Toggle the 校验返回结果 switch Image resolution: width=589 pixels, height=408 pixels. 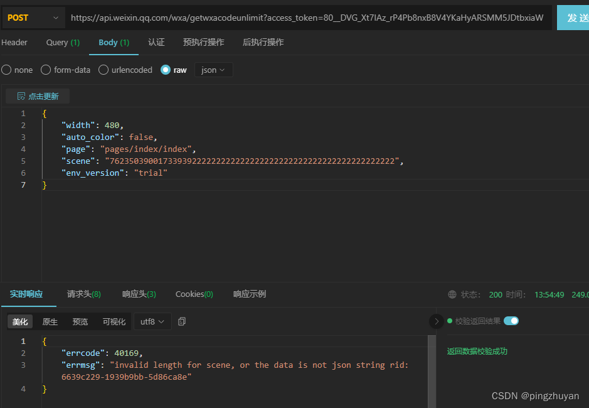coord(511,321)
